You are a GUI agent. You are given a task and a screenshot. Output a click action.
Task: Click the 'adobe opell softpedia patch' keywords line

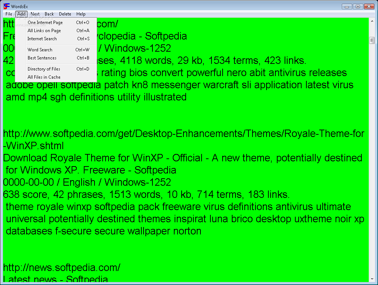[180, 85]
